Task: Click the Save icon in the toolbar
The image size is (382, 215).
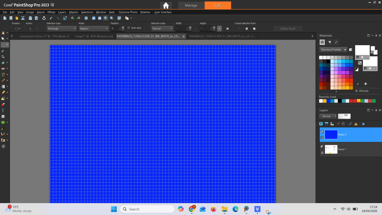Action: [x=30, y=18]
